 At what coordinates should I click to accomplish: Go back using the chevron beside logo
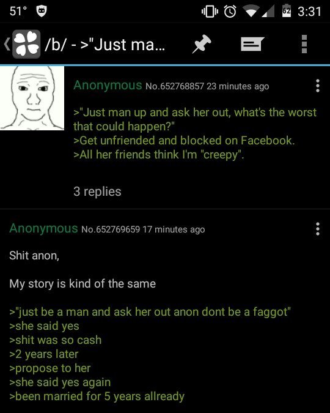(7, 44)
